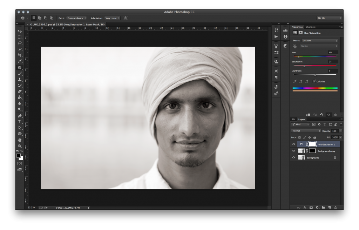Open the 3D panel tab
Image resolution: width=359 pixels, height=230 pixels.
point(293,119)
